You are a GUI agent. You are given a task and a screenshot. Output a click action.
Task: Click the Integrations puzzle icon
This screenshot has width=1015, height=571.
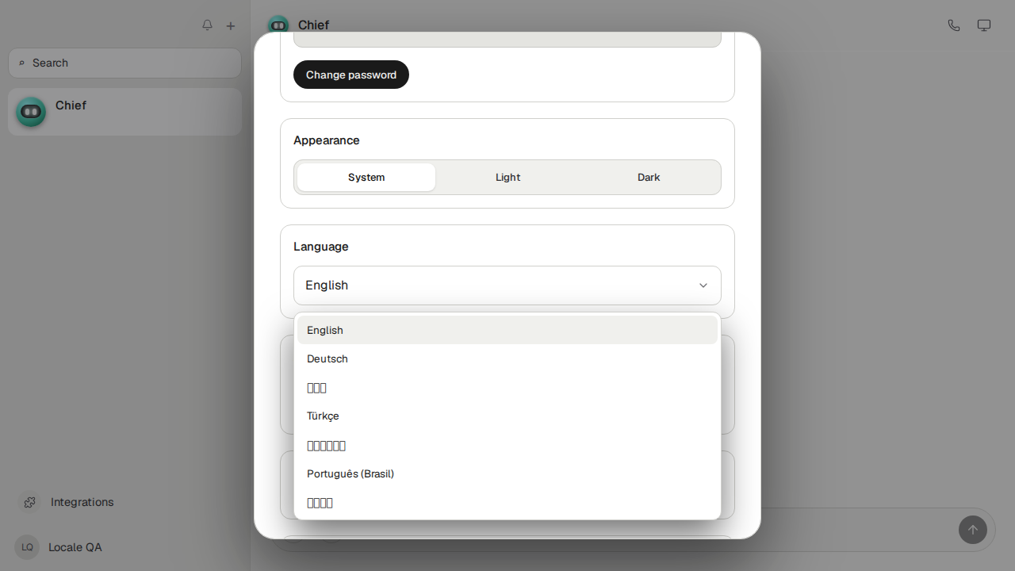[29, 502]
